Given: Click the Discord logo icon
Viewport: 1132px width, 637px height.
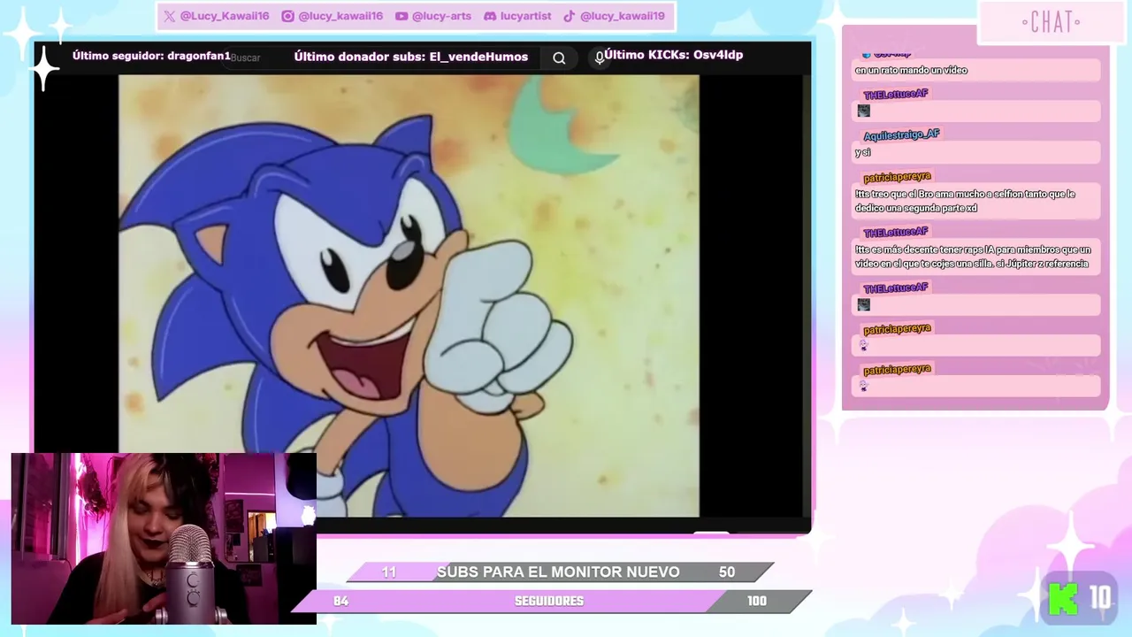Looking at the screenshot, I should (x=490, y=16).
